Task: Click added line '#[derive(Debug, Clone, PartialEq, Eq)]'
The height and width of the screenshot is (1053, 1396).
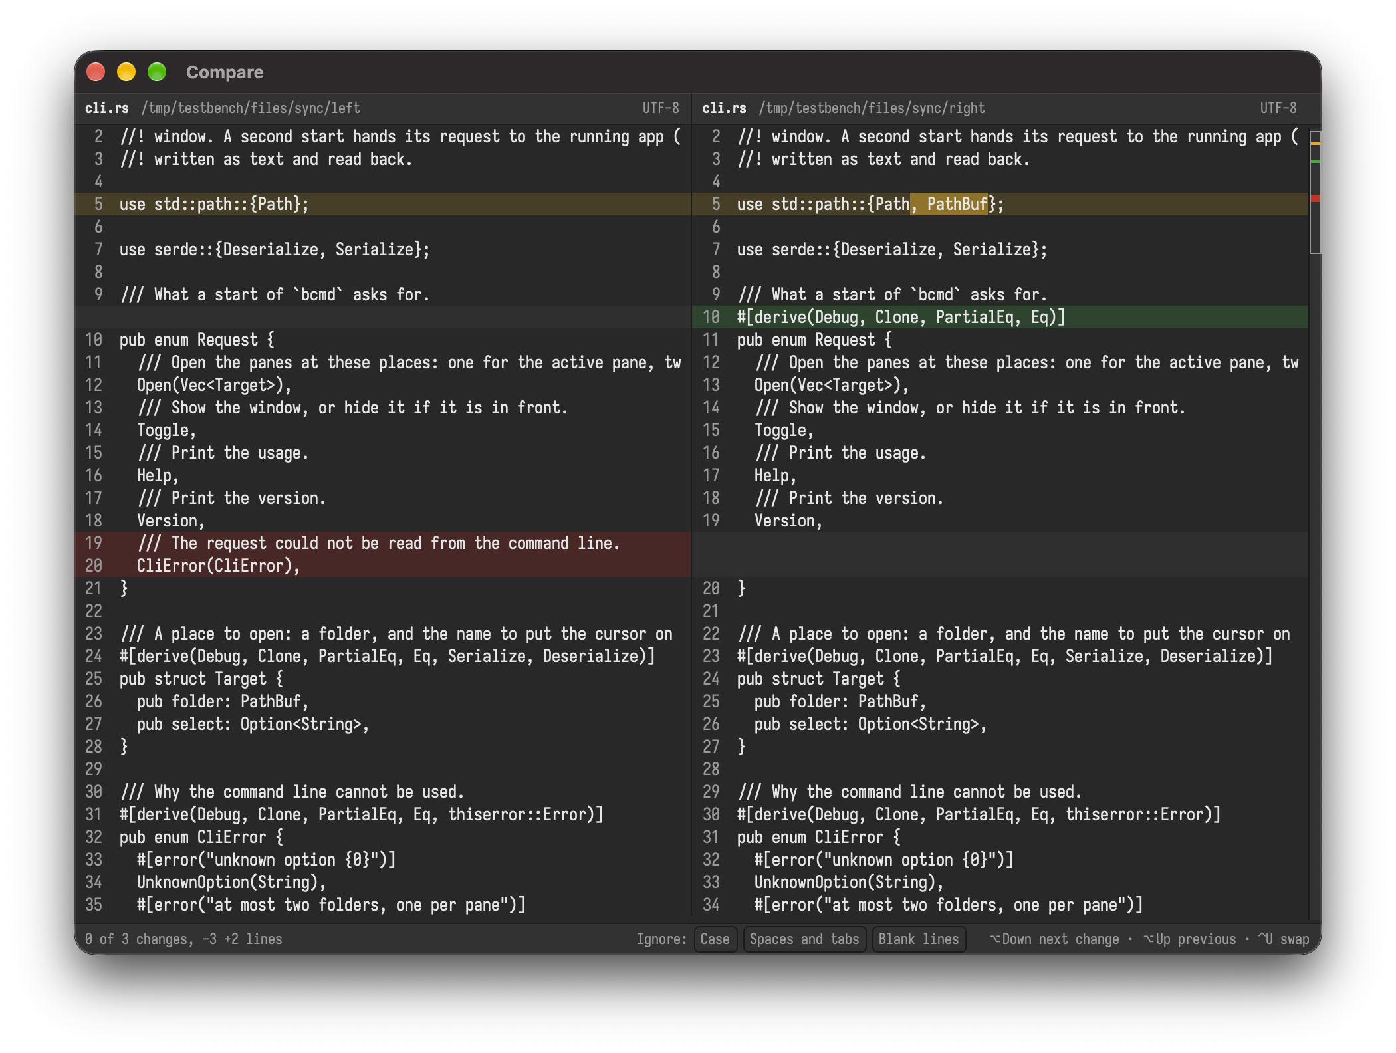Action: coord(901,317)
